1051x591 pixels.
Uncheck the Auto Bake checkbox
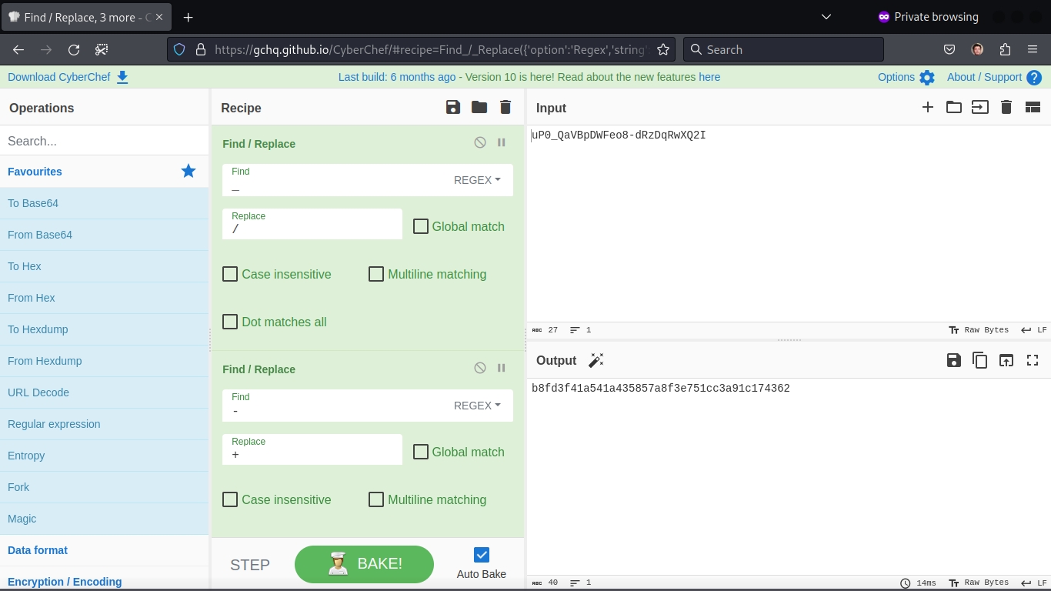[x=482, y=555]
